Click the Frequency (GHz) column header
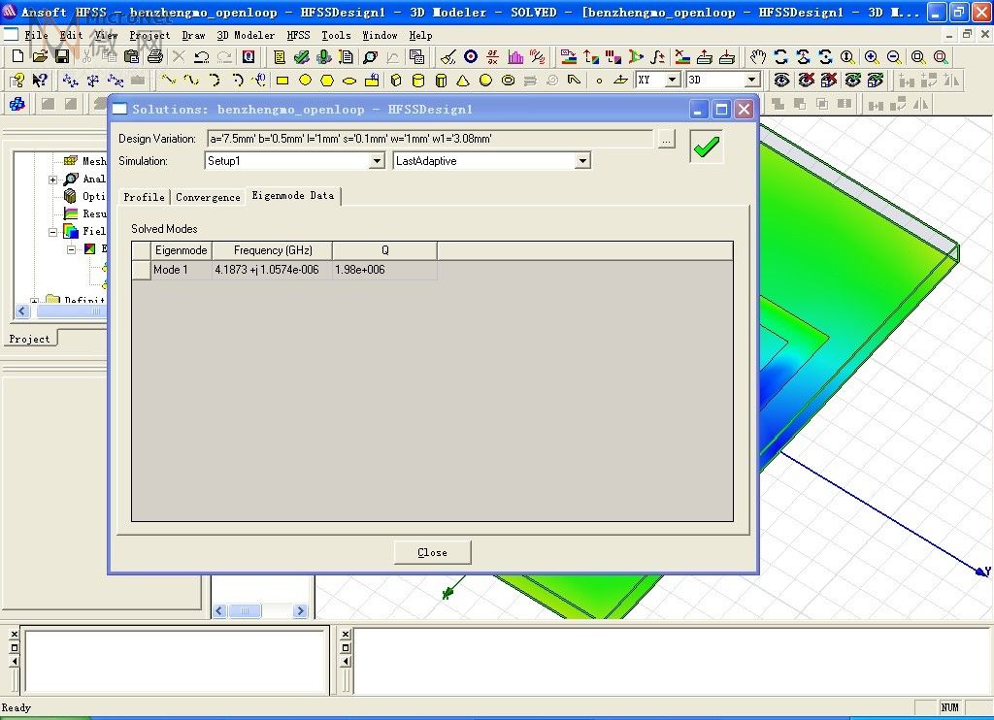This screenshot has height=720, width=994. click(x=273, y=250)
